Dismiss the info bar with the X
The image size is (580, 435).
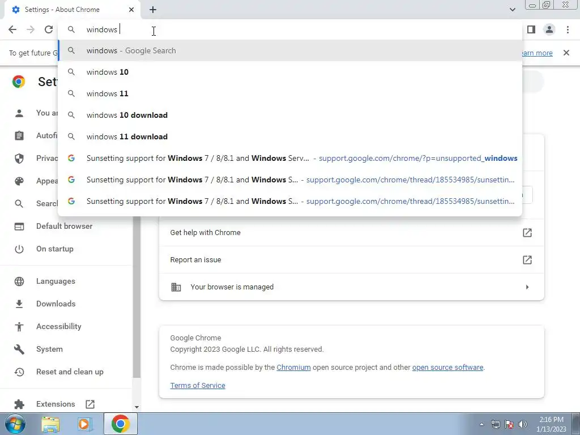[x=566, y=53]
